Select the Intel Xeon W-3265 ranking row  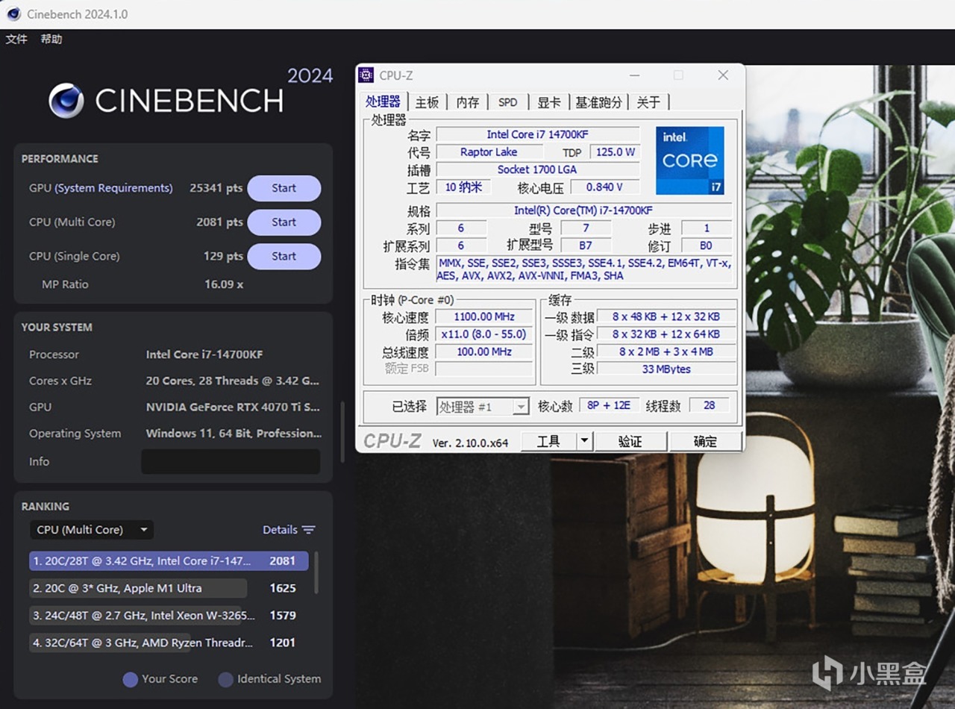[x=169, y=616]
